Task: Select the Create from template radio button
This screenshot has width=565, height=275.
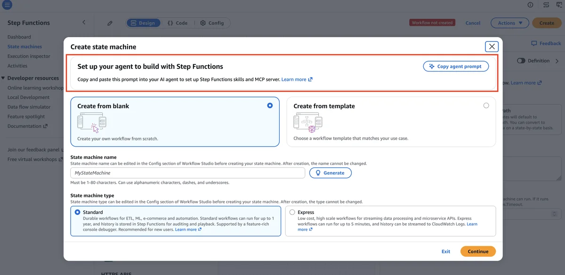Action: coord(486,106)
